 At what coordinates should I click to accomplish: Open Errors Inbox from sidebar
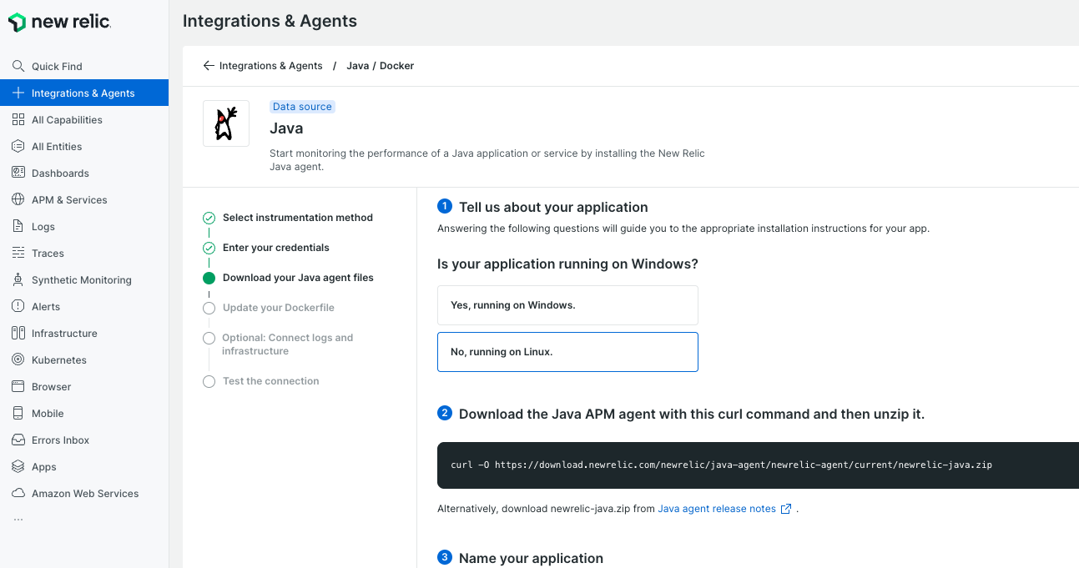[84, 440]
